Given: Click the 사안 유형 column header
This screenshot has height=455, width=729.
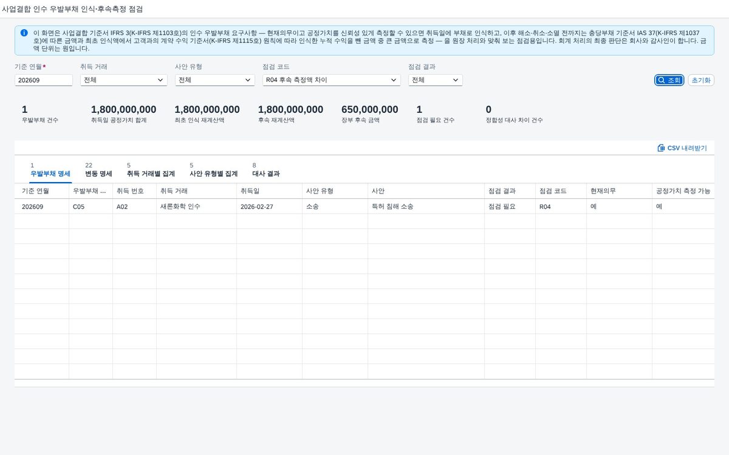Looking at the screenshot, I should point(335,191).
